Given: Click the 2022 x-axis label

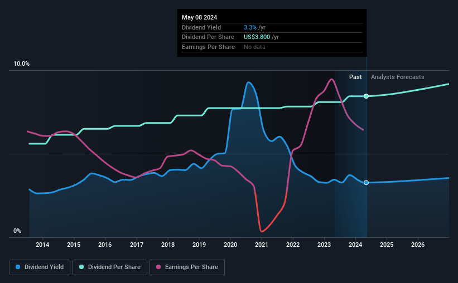Looking at the screenshot, I should 293,245.
